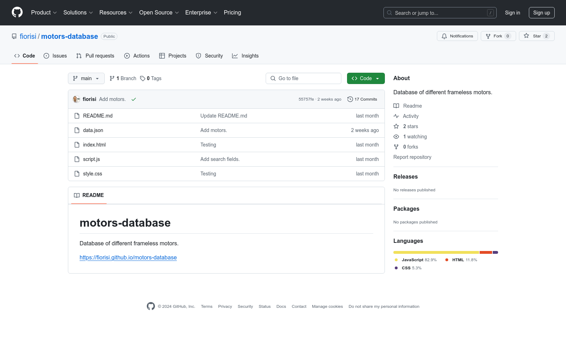Click the file icon next to style.css
Screen dimensions: 566x353
pyautogui.click(x=77, y=174)
